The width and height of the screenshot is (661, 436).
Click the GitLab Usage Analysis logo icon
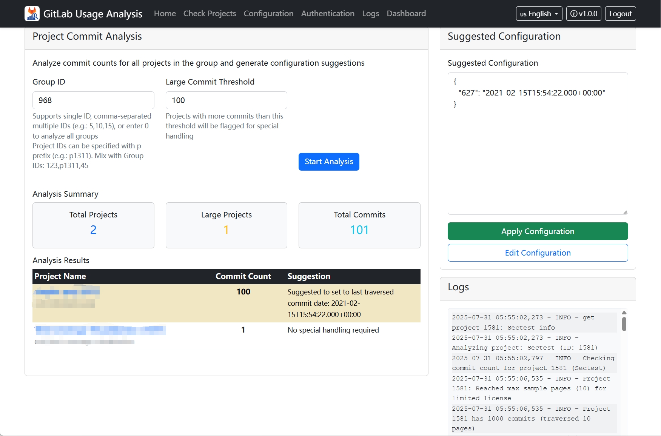[x=32, y=14]
